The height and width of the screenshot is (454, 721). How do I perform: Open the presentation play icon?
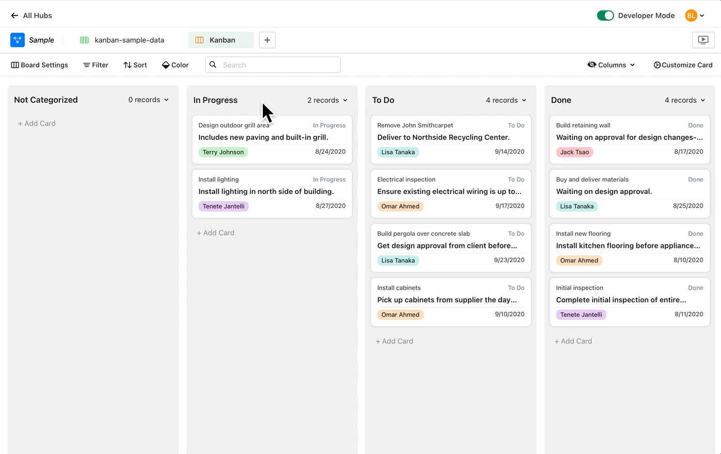coord(703,40)
